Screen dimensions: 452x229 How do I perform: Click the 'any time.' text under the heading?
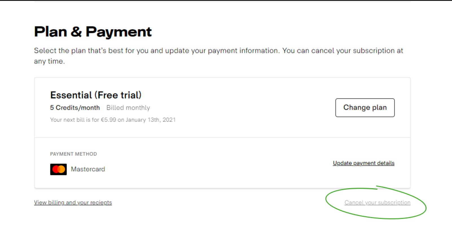tap(49, 61)
